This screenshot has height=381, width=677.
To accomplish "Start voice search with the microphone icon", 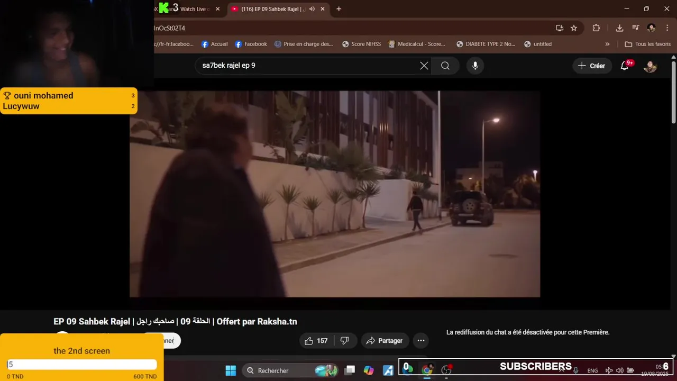I will coord(475,66).
